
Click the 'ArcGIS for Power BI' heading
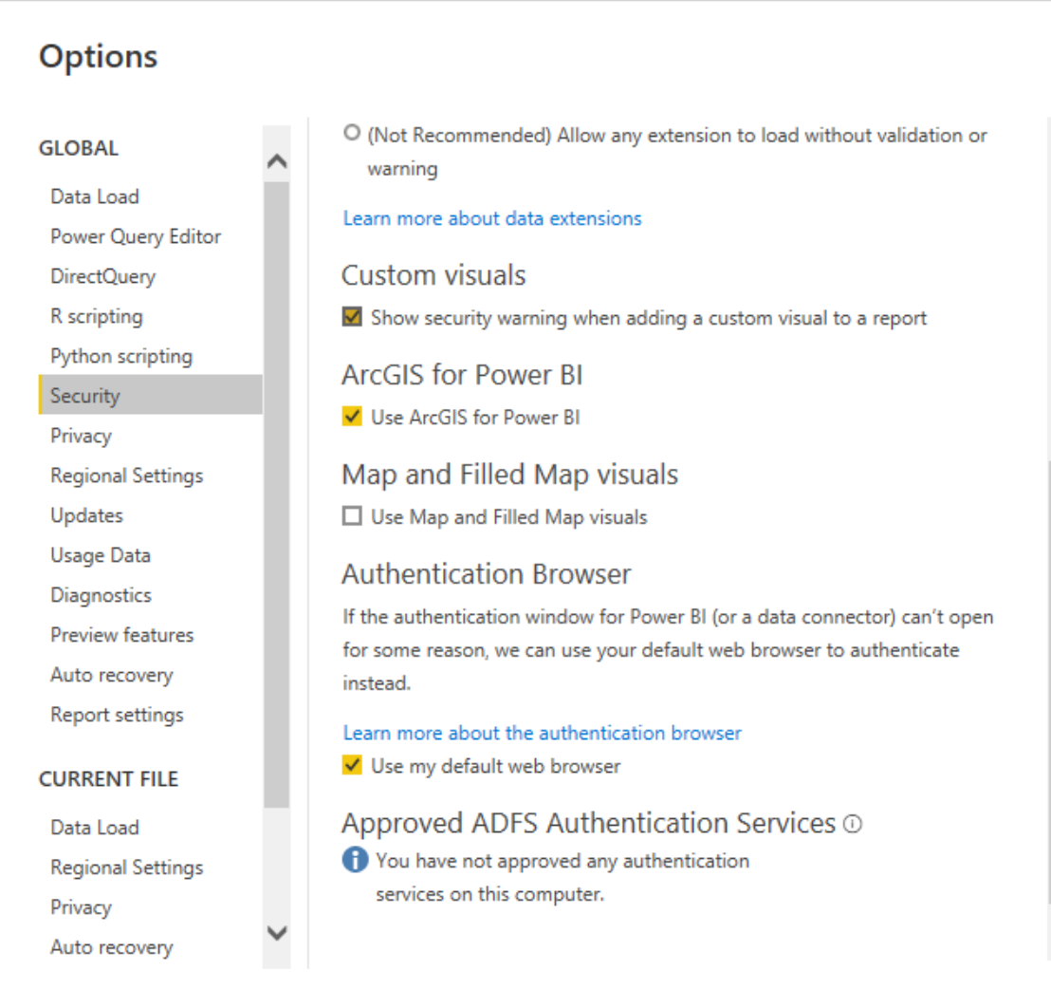tap(463, 375)
